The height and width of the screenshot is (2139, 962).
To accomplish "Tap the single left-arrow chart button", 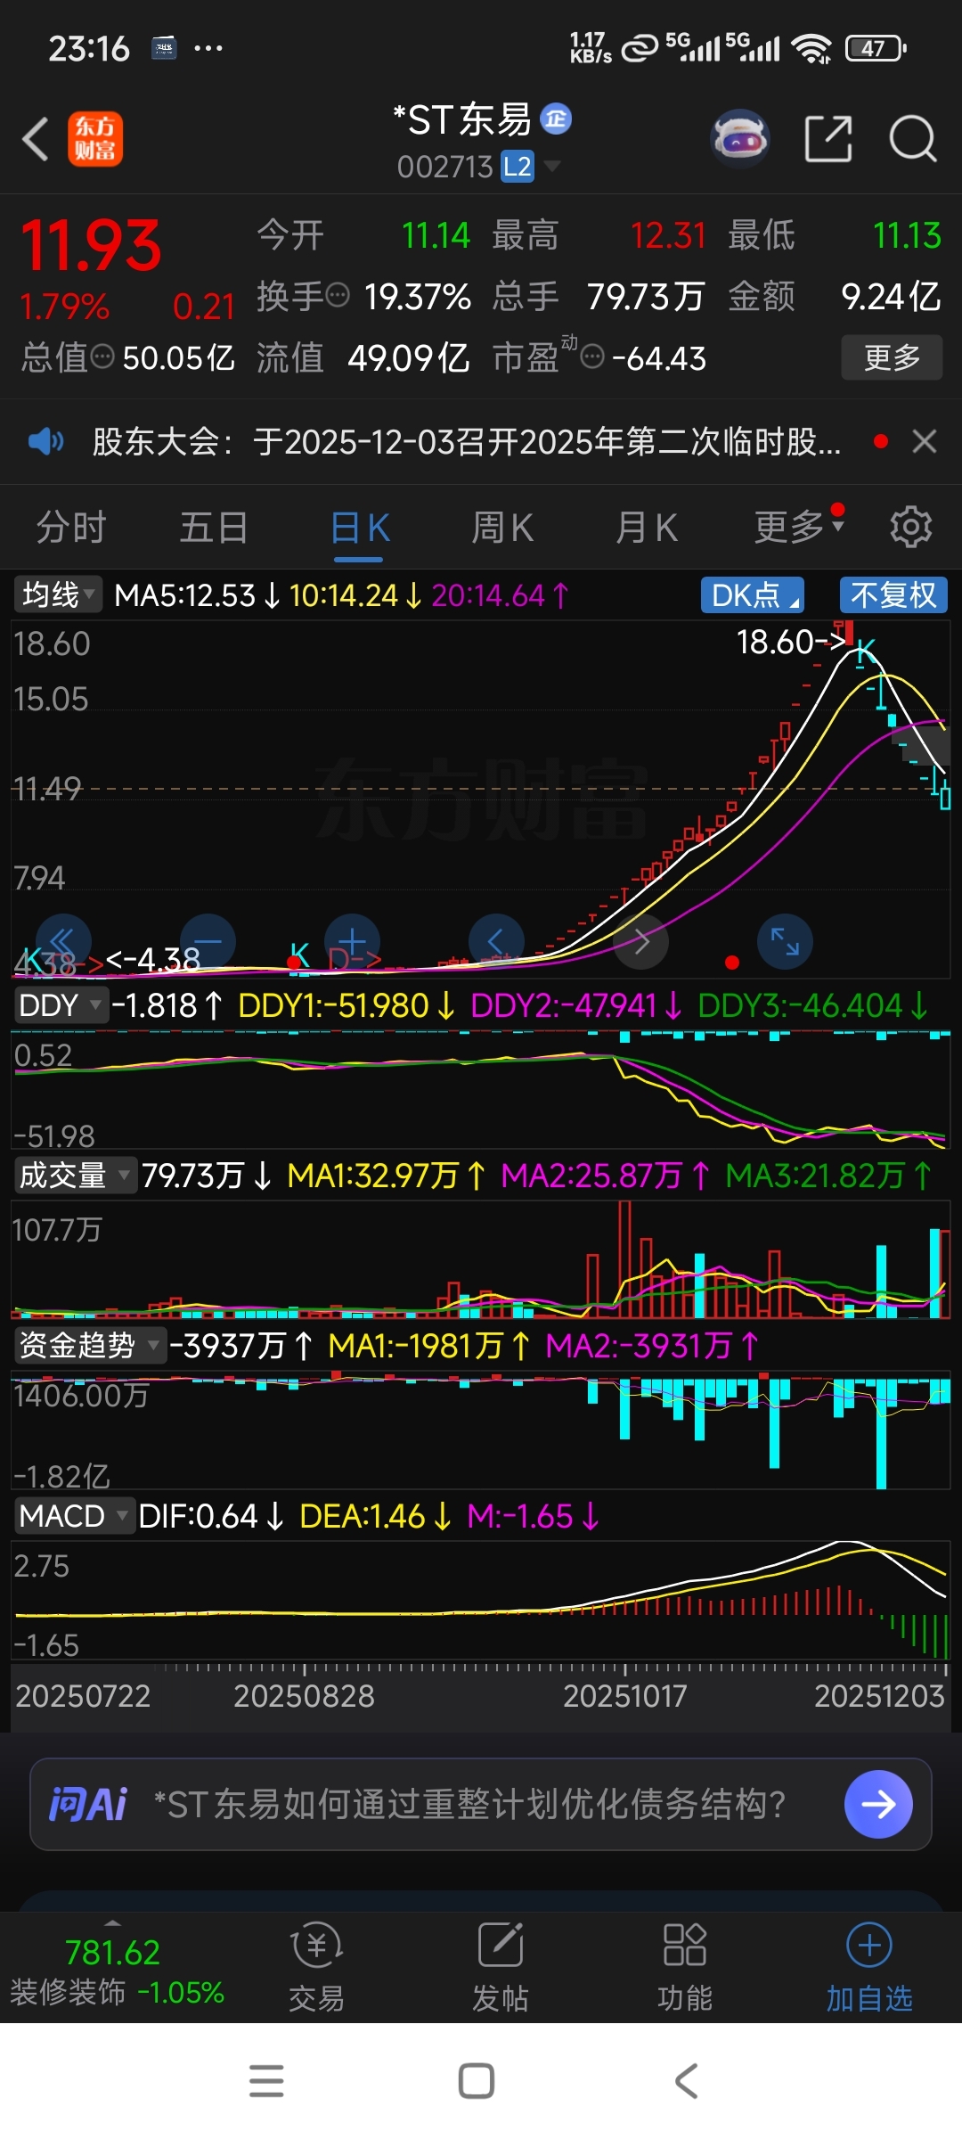I will (x=496, y=941).
